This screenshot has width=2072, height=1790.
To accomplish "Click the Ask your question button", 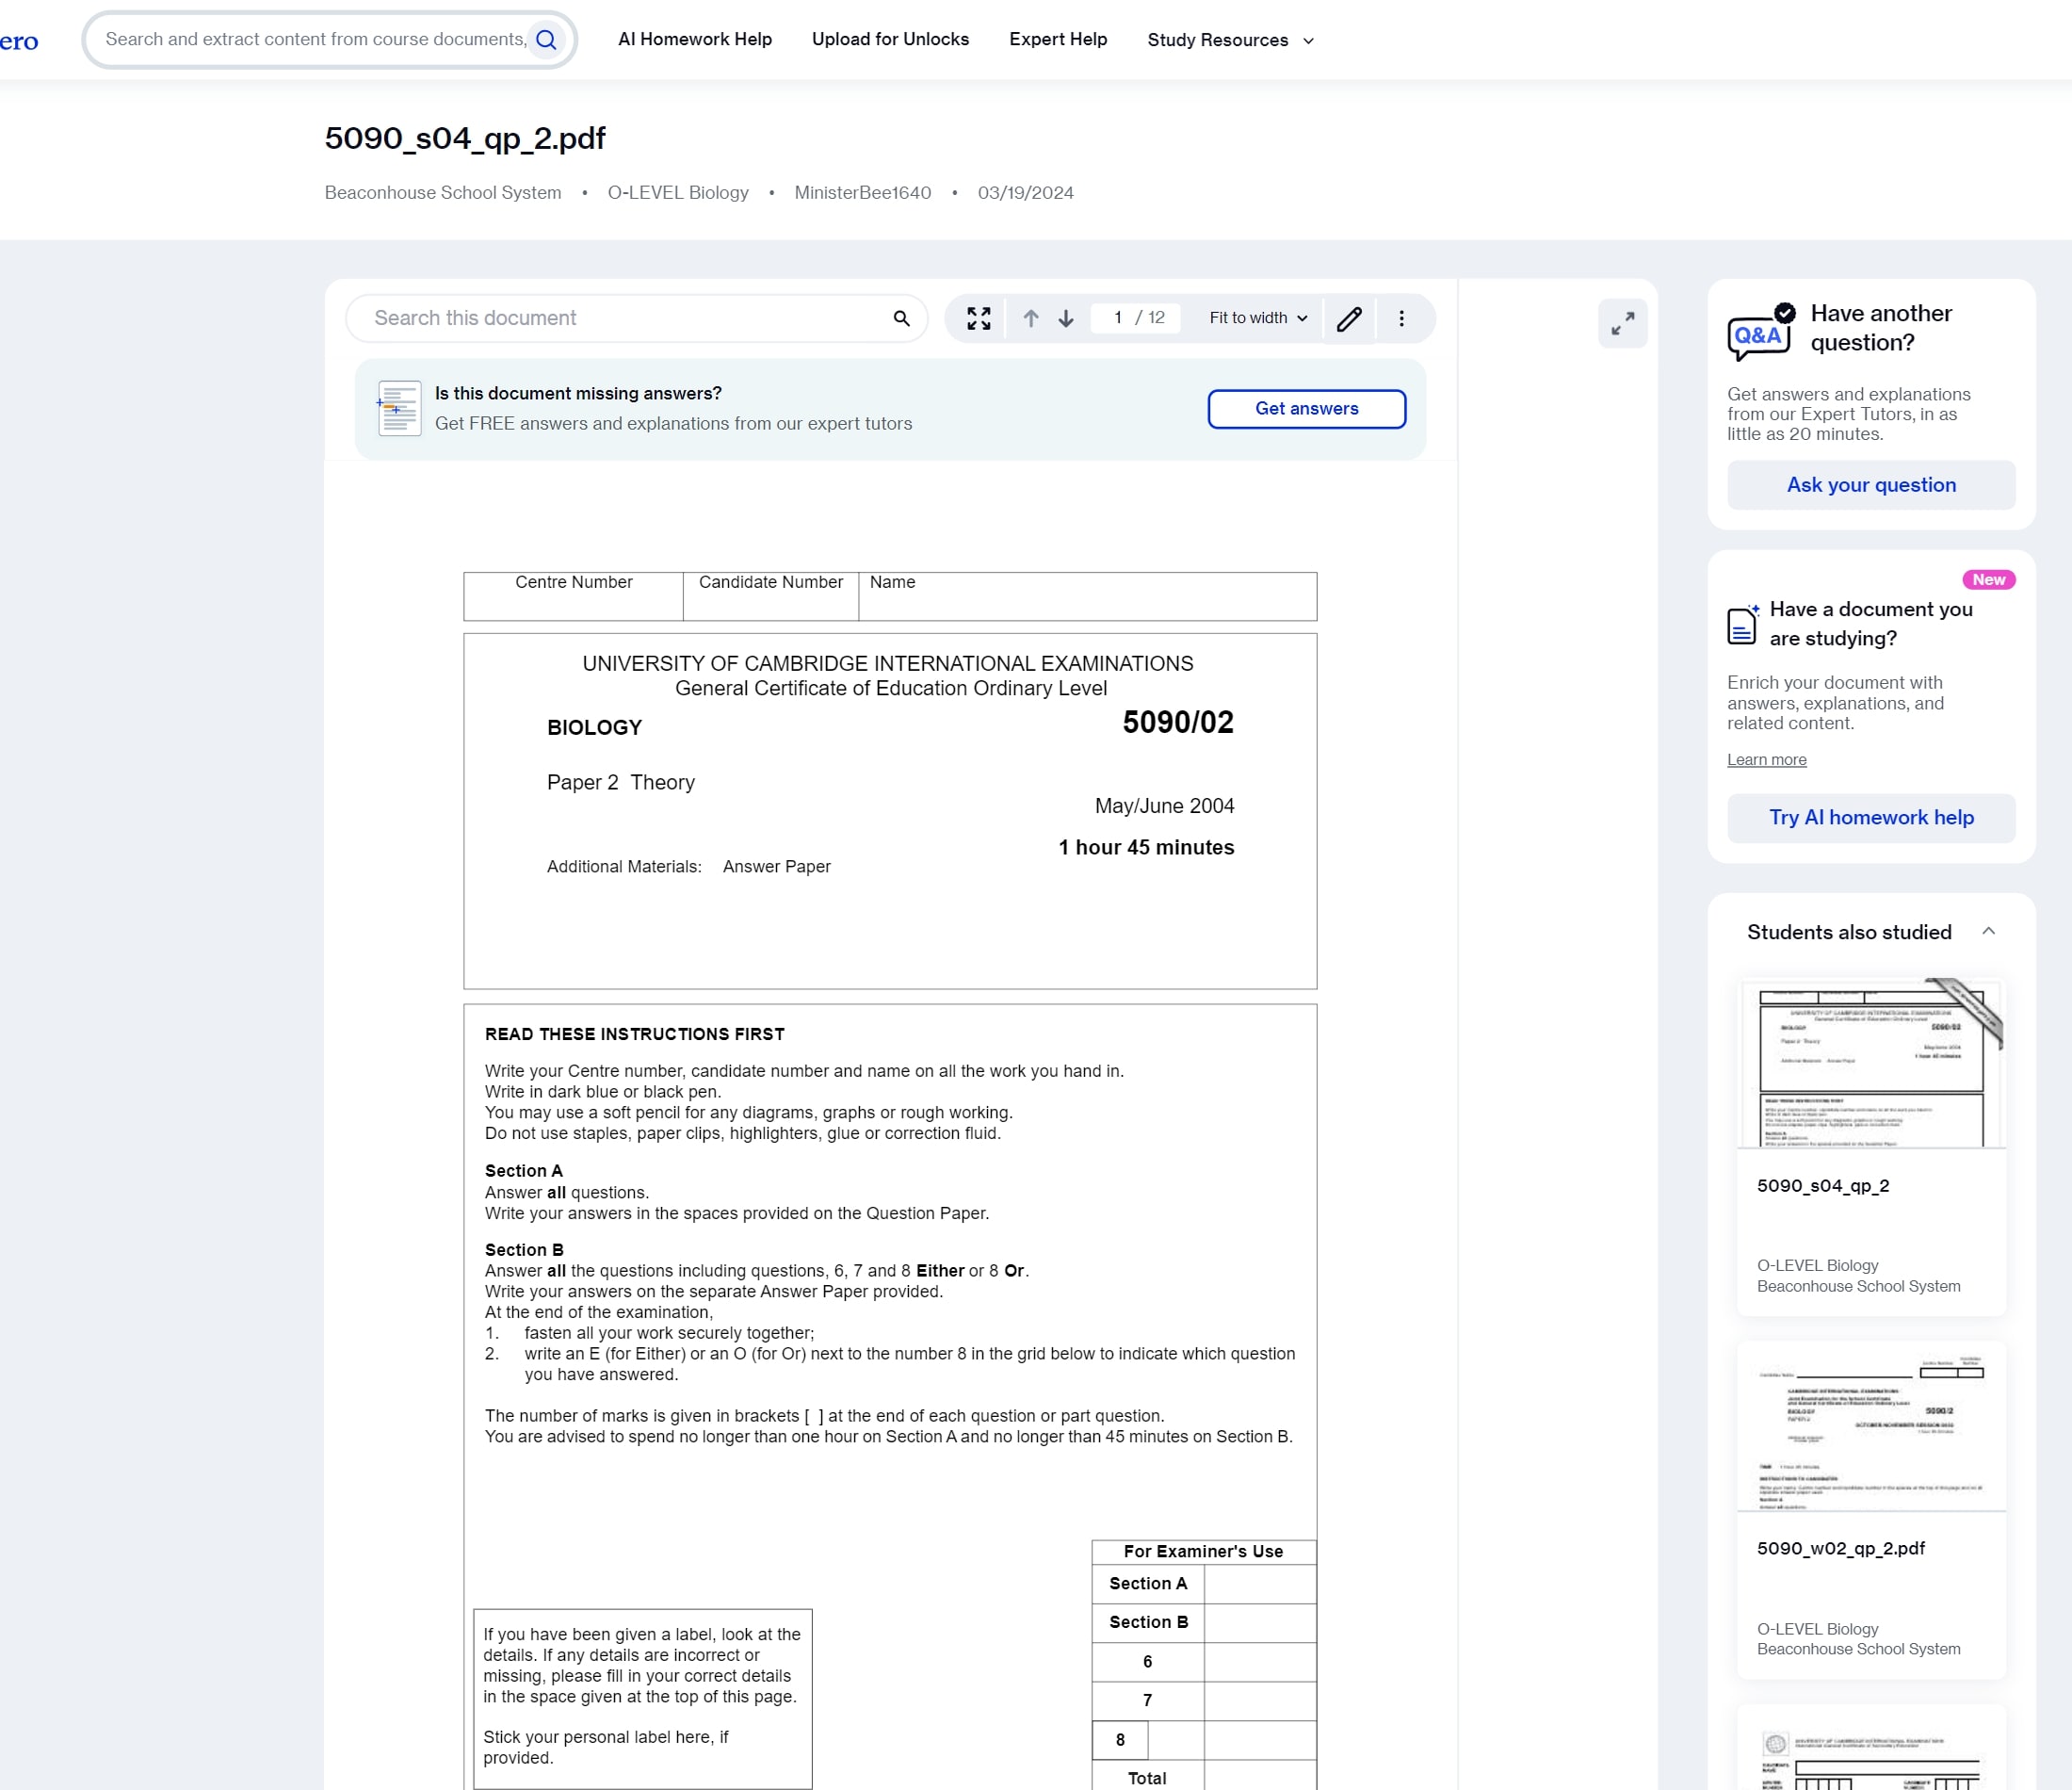I will pyautogui.click(x=1871, y=484).
